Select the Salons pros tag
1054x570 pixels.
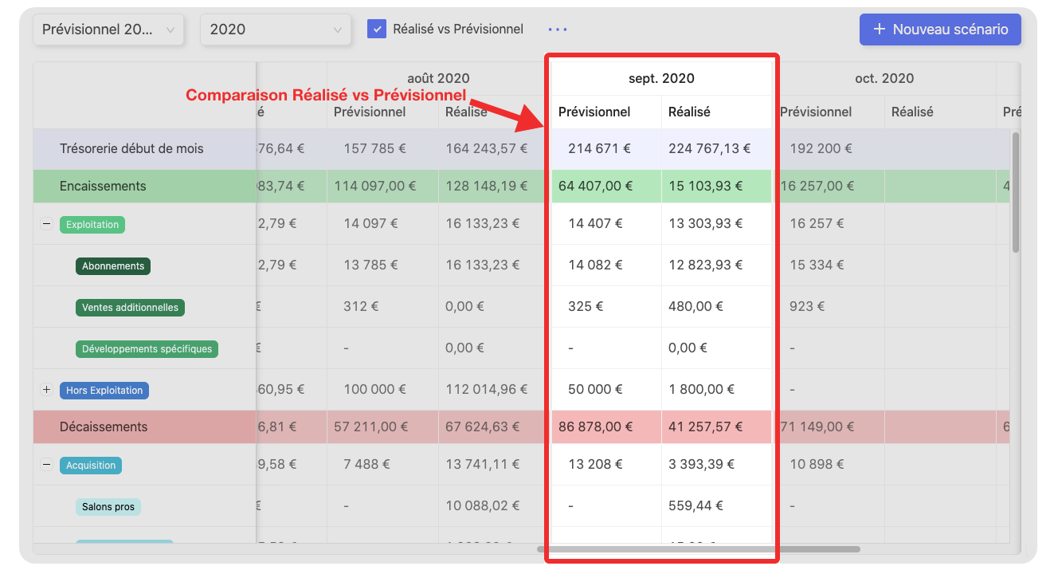(108, 507)
